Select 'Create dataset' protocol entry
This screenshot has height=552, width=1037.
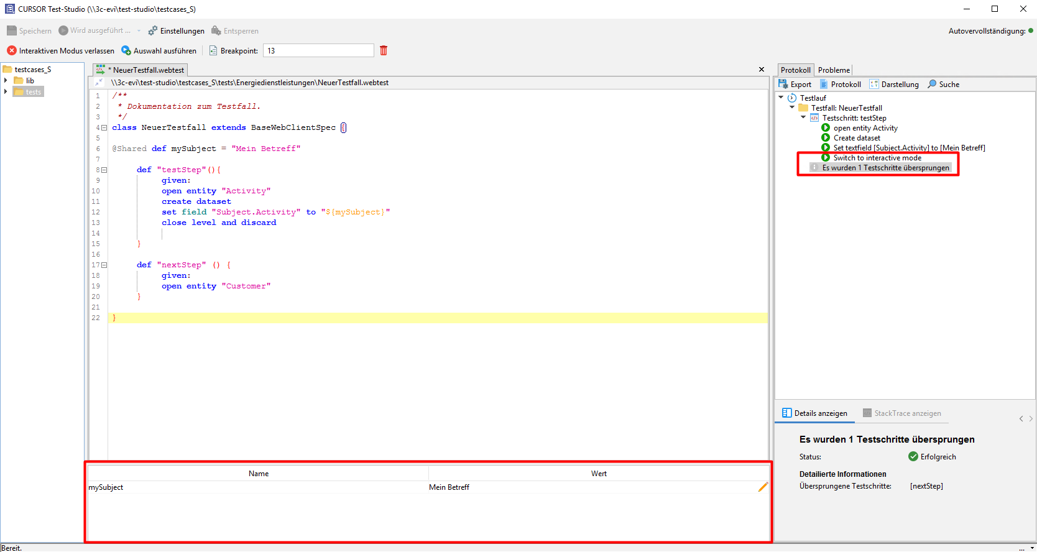(x=857, y=138)
